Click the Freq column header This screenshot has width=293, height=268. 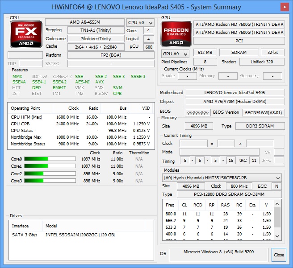click(171, 205)
